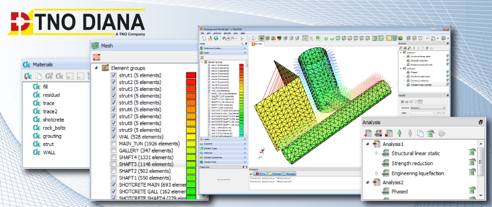This screenshot has height=207, width=492.
Task: Duplicate analysis using the copy icon
Action: (420, 133)
